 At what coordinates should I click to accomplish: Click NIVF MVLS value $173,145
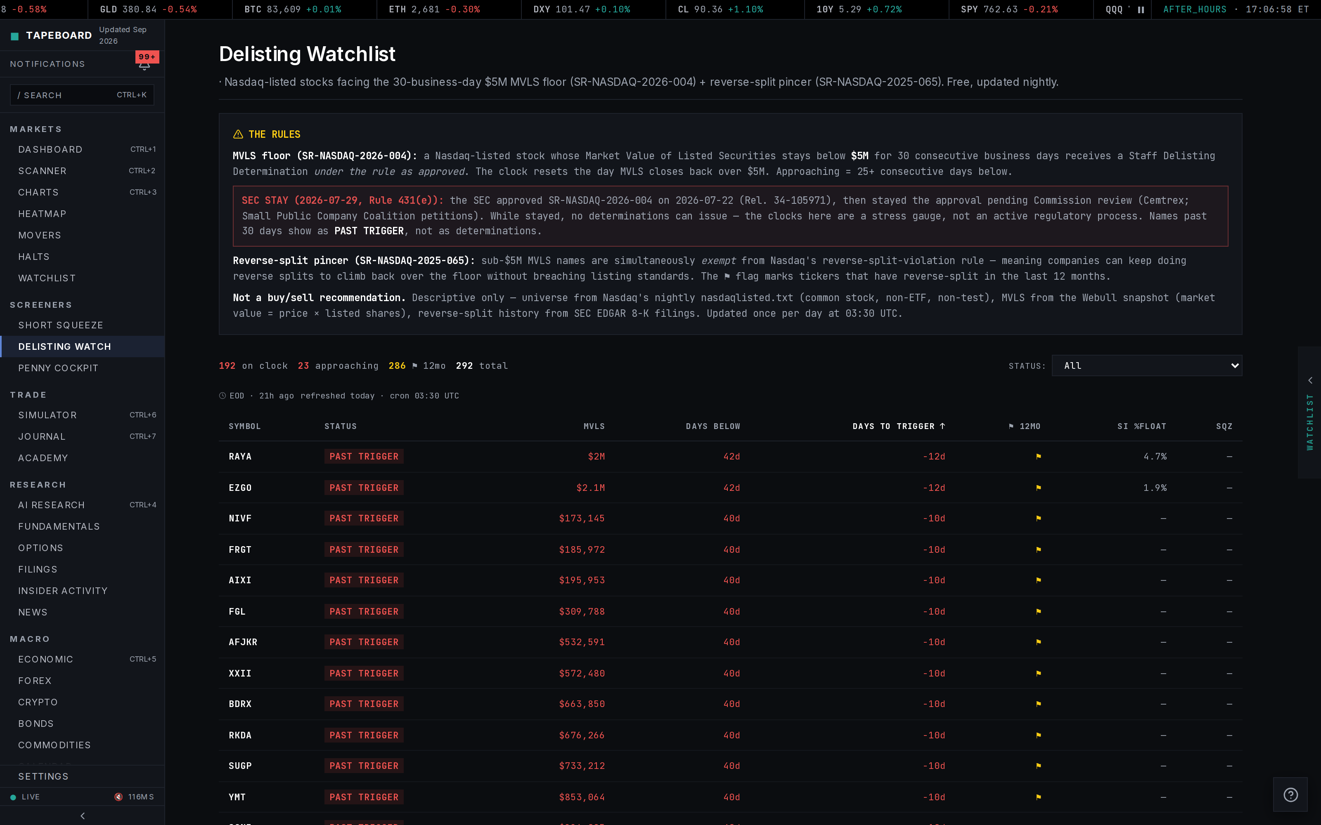coord(582,519)
